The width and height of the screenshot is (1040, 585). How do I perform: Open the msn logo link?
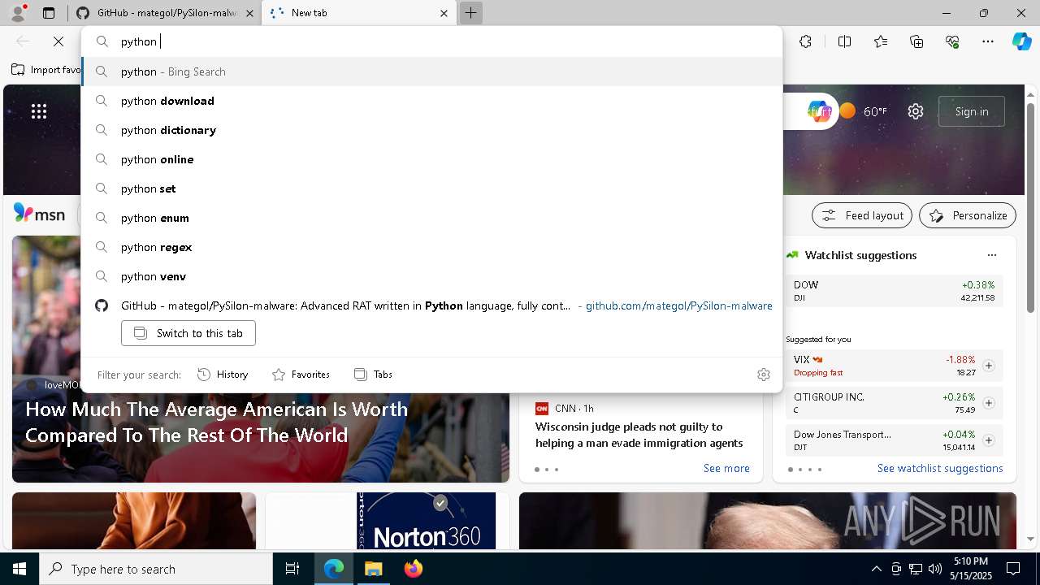pos(39,214)
